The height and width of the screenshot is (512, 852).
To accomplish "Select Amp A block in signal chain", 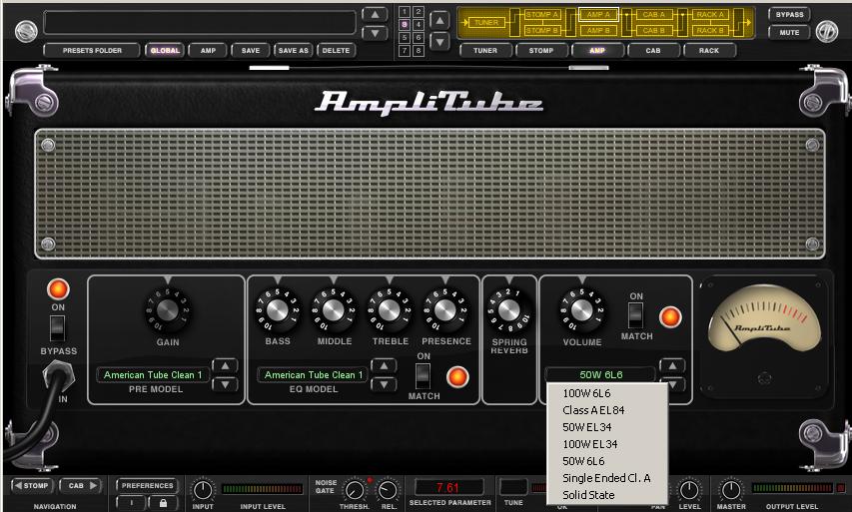I will click(x=598, y=15).
